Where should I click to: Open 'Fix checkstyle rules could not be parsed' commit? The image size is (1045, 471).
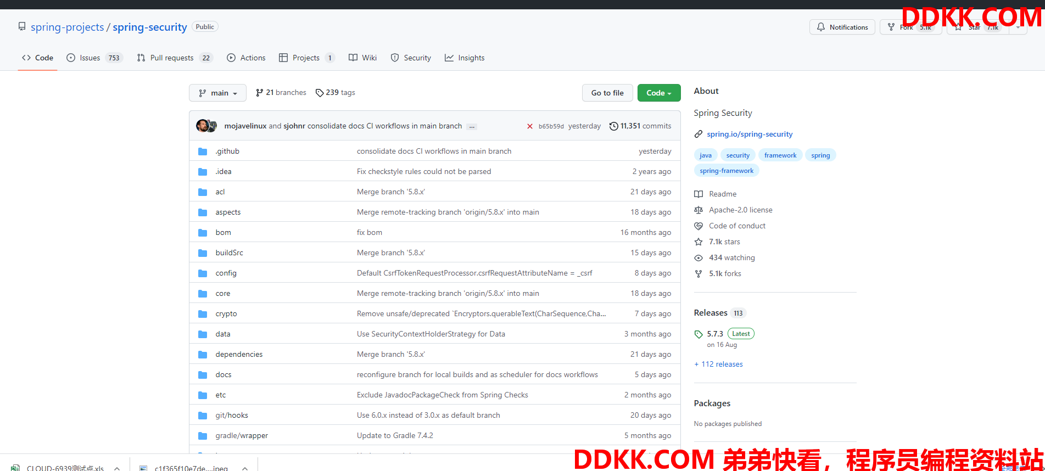tap(424, 172)
